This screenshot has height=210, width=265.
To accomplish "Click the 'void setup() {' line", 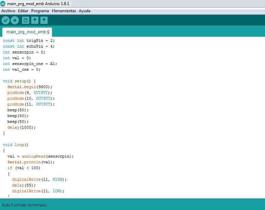I will point(19,81).
